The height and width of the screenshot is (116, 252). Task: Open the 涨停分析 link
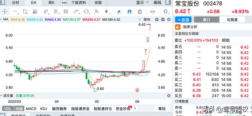click(x=190, y=27)
